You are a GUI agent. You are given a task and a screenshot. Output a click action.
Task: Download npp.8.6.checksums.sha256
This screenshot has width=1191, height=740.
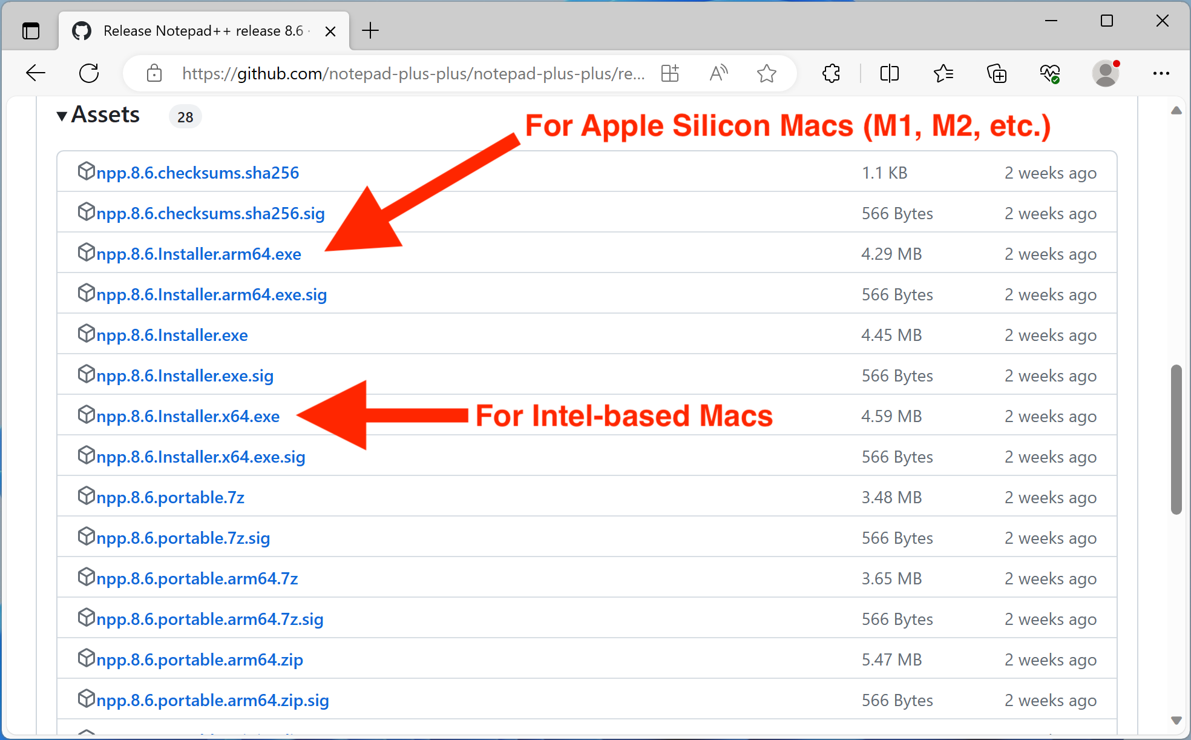[197, 173]
